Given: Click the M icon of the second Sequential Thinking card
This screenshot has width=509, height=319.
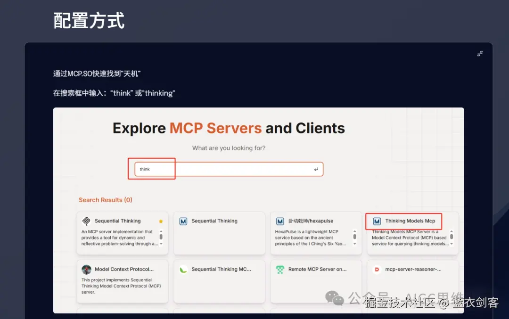Looking at the screenshot, I should click(x=183, y=221).
